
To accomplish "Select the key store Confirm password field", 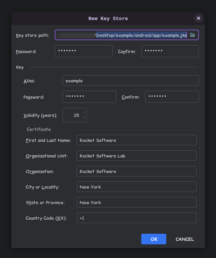I will click(170, 51).
